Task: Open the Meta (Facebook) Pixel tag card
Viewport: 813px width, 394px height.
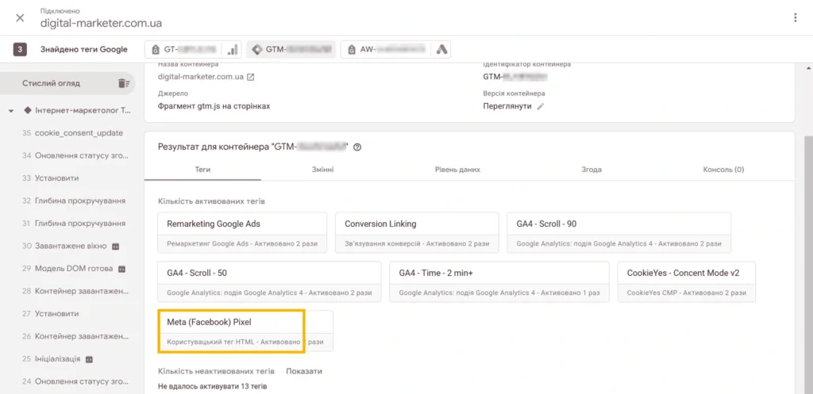Action: [245, 331]
